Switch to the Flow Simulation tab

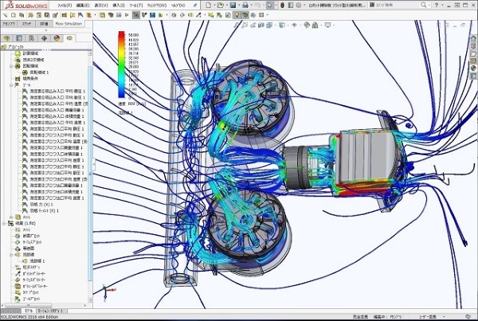coord(69,25)
